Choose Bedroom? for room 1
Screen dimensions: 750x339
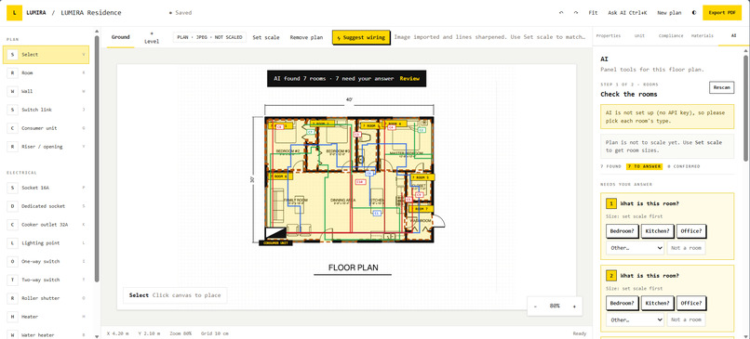click(623, 231)
